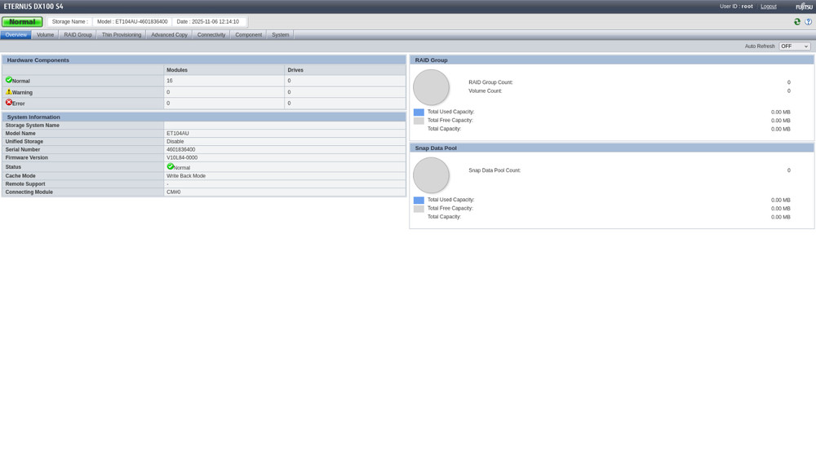The width and height of the screenshot is (816, 459).
Task: Click the Snap Data Pool pie chart
Action: [431, 176]
